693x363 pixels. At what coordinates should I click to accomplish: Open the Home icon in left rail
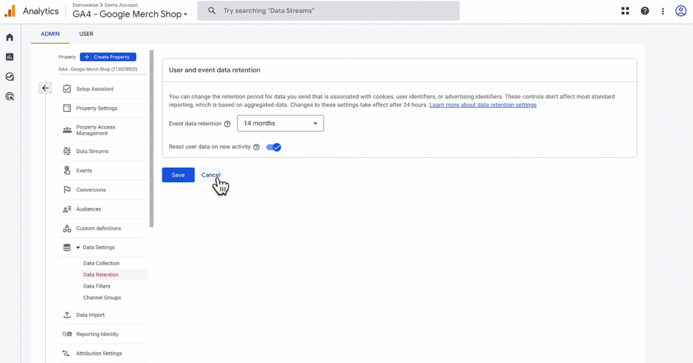click(9, 37)
